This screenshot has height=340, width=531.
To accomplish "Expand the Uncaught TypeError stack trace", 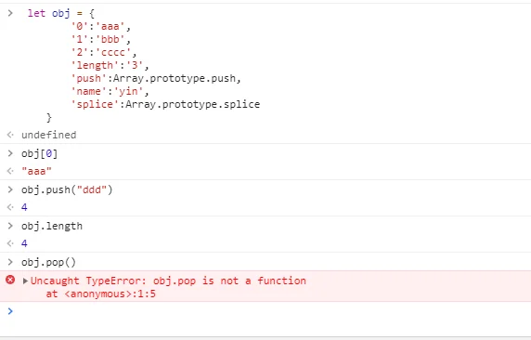I will coord(25,281).
